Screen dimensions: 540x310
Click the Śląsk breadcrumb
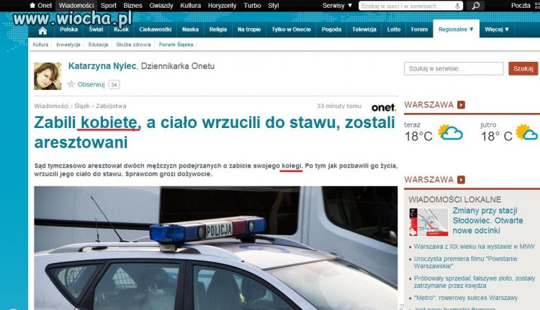click(82, 106)
